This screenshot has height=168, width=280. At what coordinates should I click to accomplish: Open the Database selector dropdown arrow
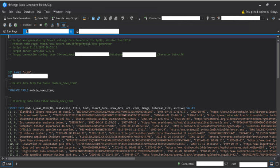point(263,18)
